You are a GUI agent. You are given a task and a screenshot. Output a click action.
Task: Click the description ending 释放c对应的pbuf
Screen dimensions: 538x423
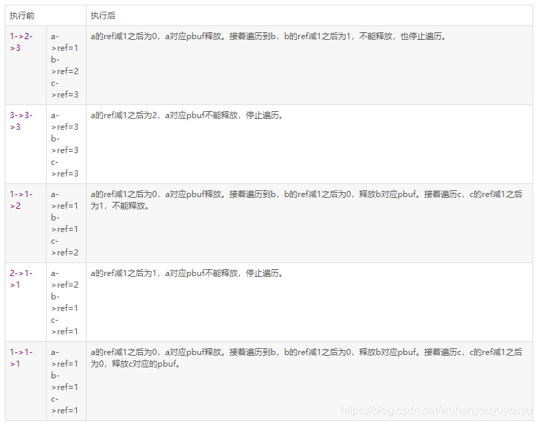tap(306, 358)
